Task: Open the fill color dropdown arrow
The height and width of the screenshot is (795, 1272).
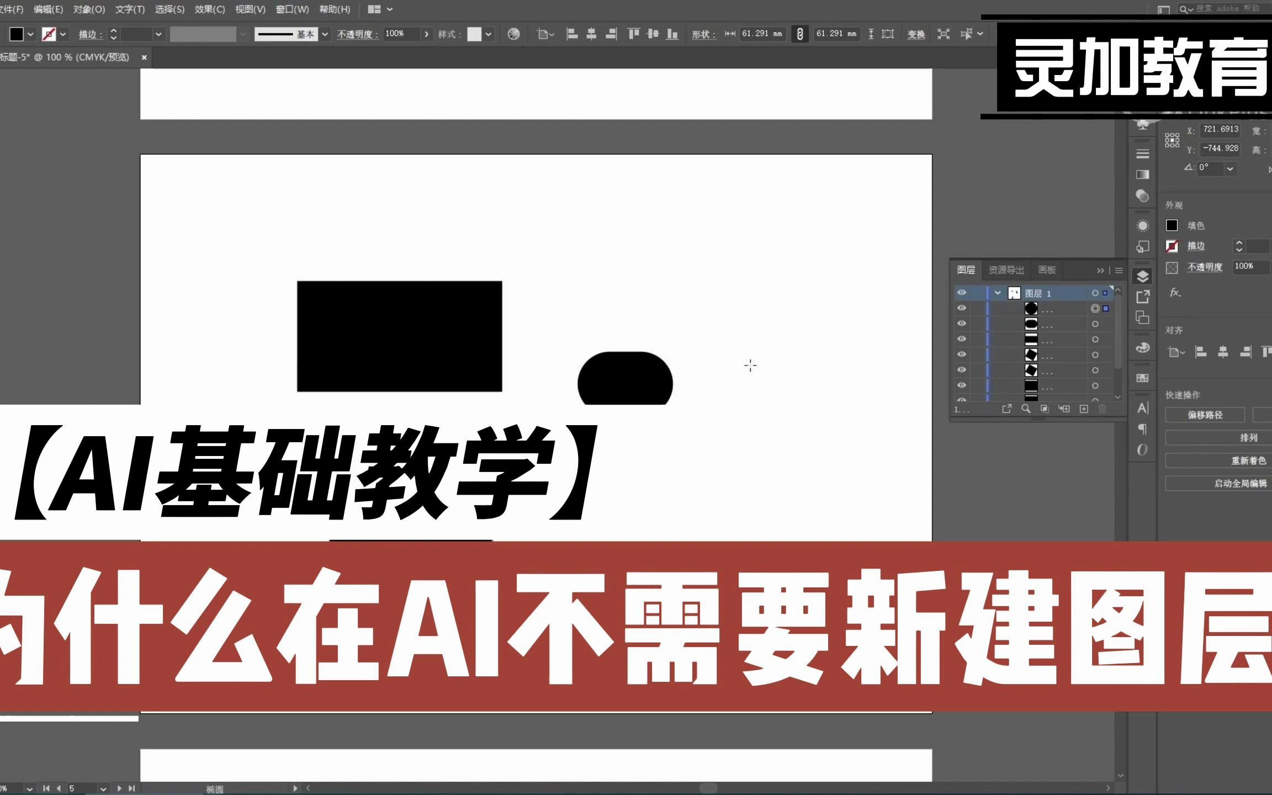Action: click(30, 34)
